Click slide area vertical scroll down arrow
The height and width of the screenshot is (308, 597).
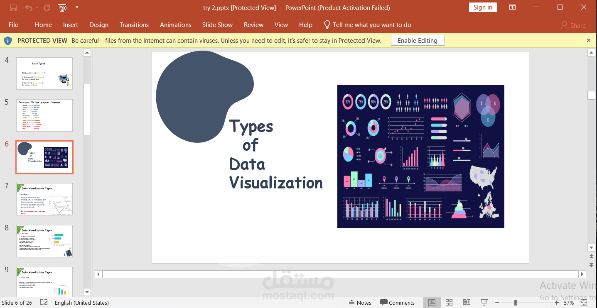tap(592, 248)
